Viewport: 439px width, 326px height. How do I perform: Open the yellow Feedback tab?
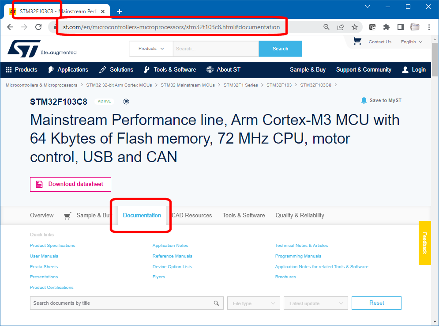point(425,243)
